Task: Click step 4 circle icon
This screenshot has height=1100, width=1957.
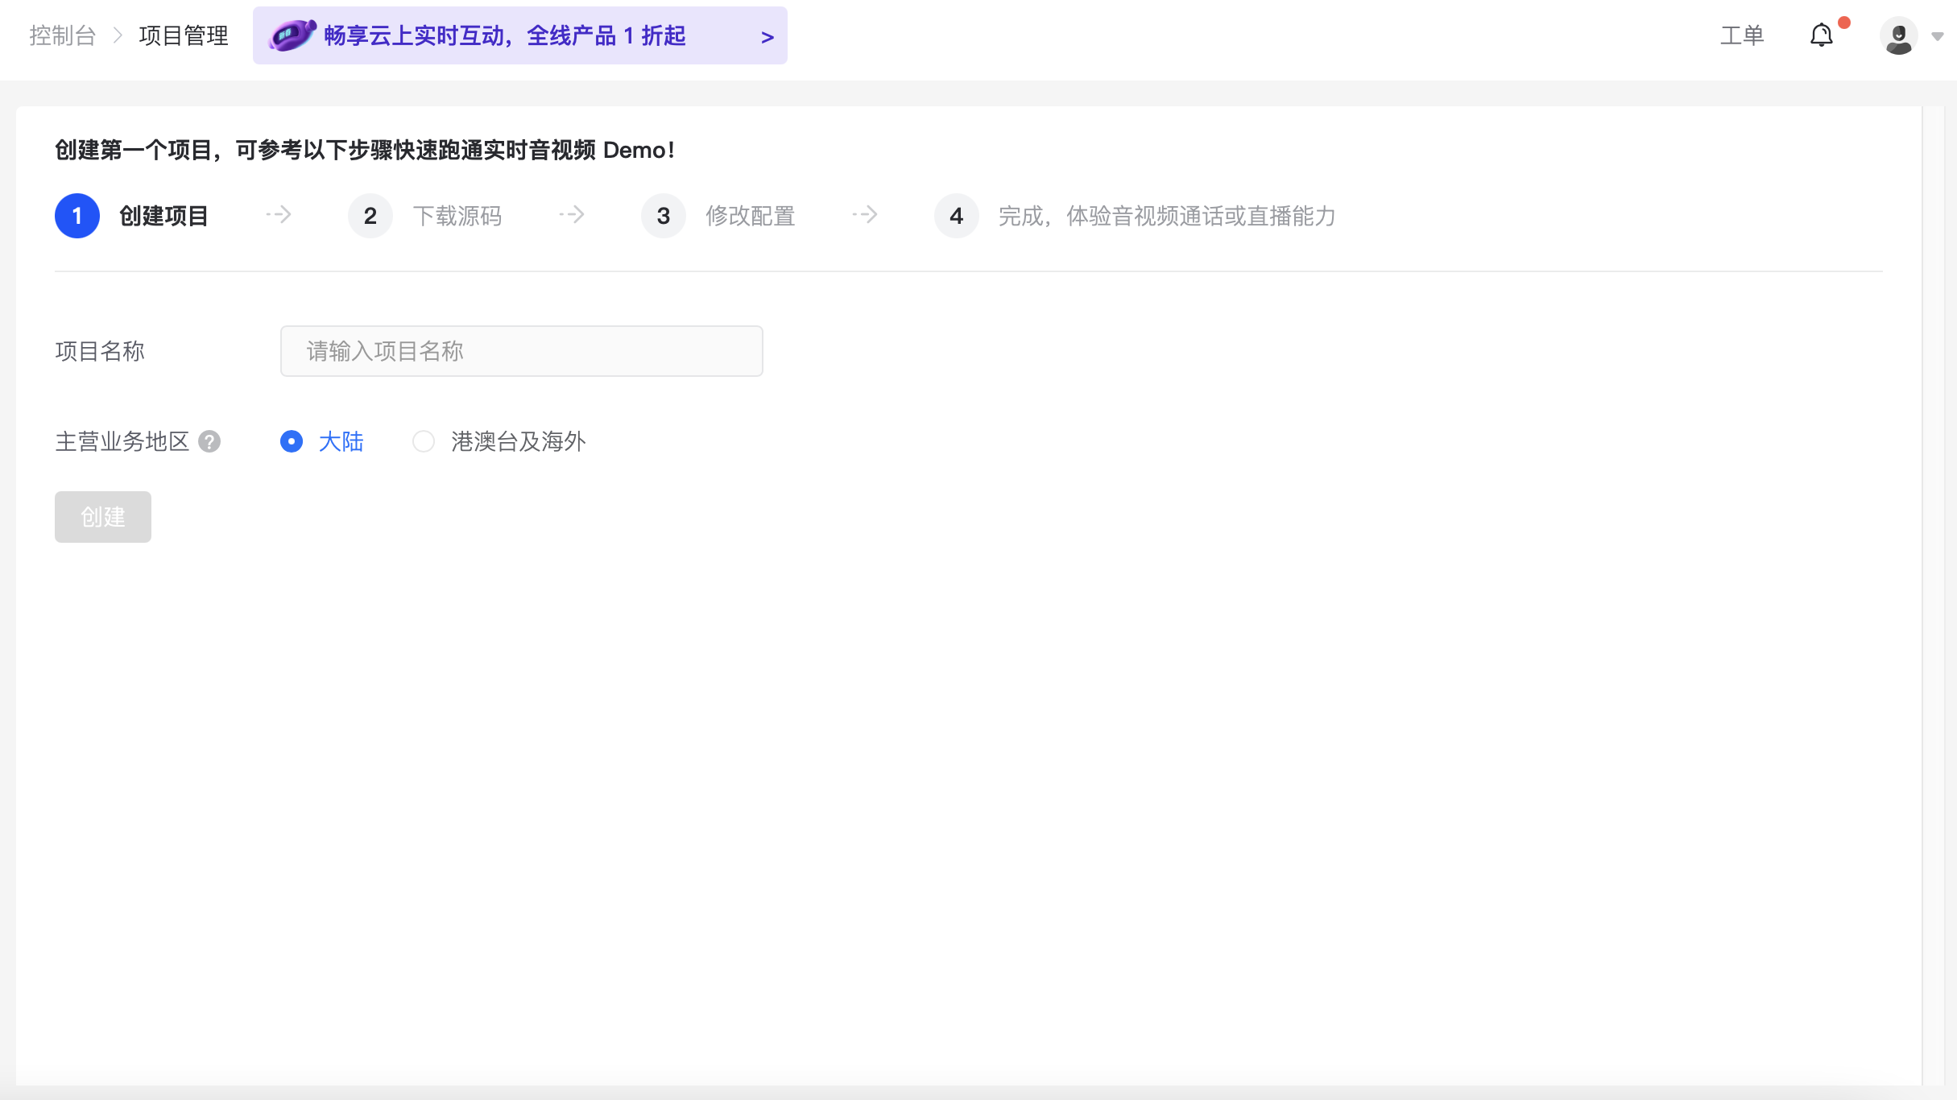Action: click(957, 216)
